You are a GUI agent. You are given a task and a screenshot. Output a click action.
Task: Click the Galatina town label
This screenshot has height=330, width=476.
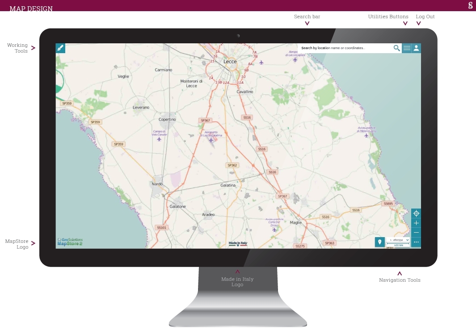click(228, 185)
